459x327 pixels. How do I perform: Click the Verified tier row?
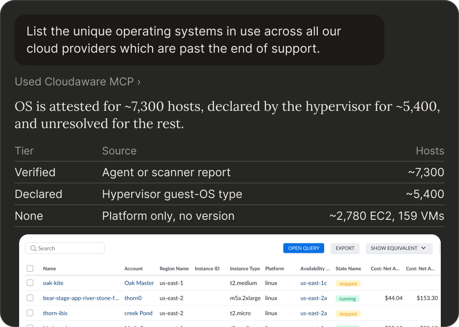[229, 172]
